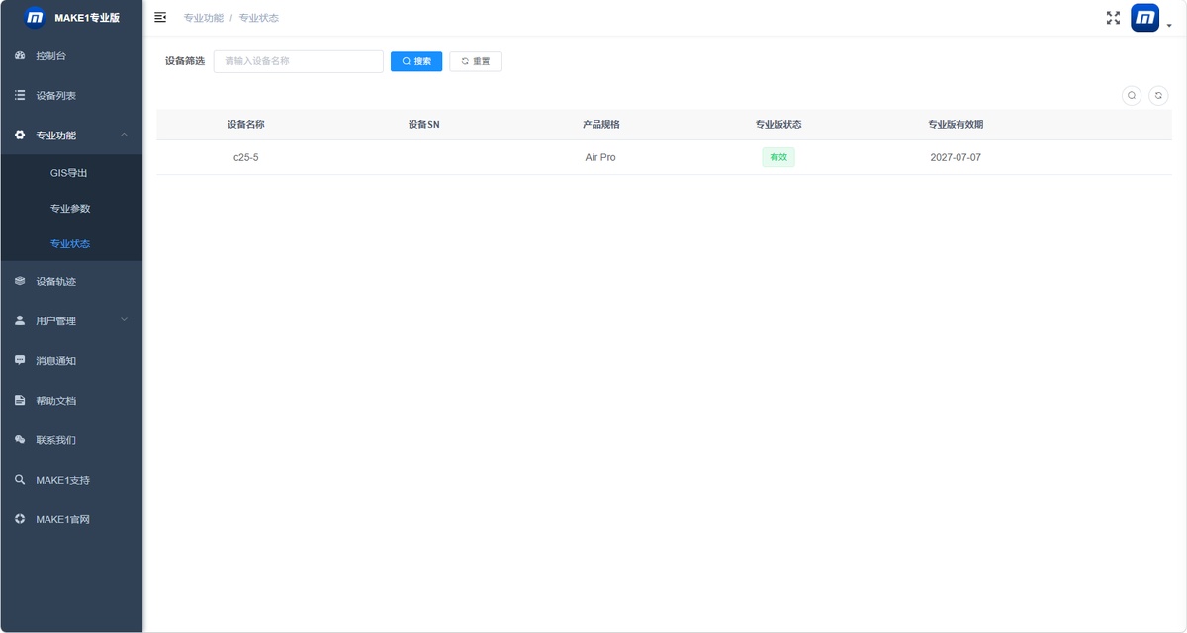The height and width of the screenshot is (633, 1187).
Task: Click the round refresh icon above table
Action: pyautogui.click(x=1158, y=96)
